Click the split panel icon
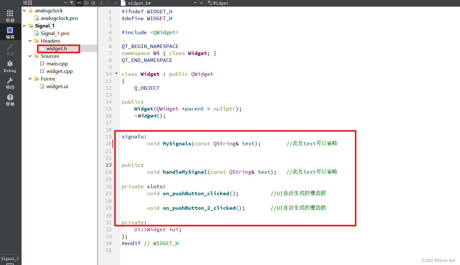This screenshot has height=265, width=460. click(86, 3)
